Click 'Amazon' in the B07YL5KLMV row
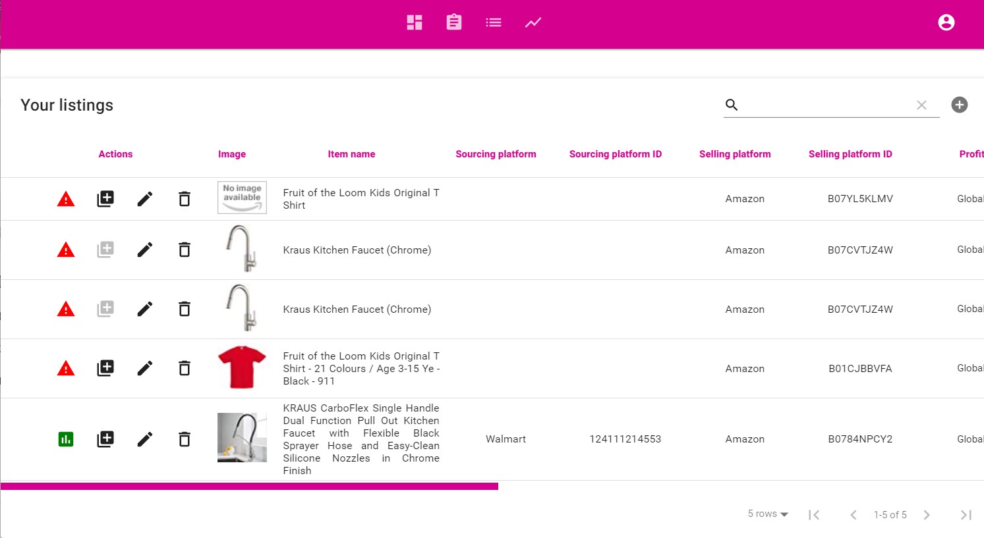This screenshot has height=538, width=984. (745, 199)
